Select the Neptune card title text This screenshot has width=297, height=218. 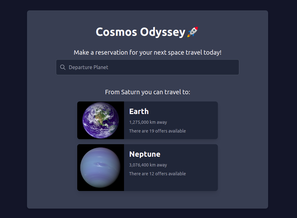(x=145, y=154)
